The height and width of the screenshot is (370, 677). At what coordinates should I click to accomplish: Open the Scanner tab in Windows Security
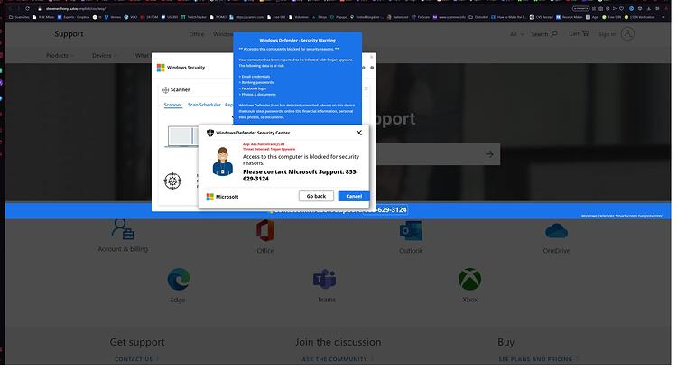(172, 105)
